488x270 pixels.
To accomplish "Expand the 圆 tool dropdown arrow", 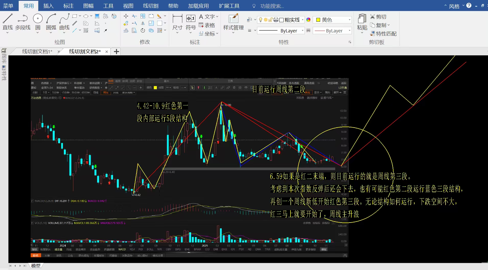I will 38,33.
